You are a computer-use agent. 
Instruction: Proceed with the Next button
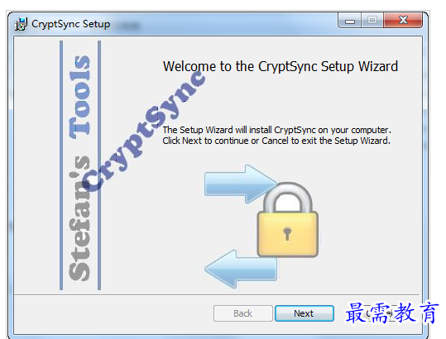pyautogui.click(x=304, y=313)
